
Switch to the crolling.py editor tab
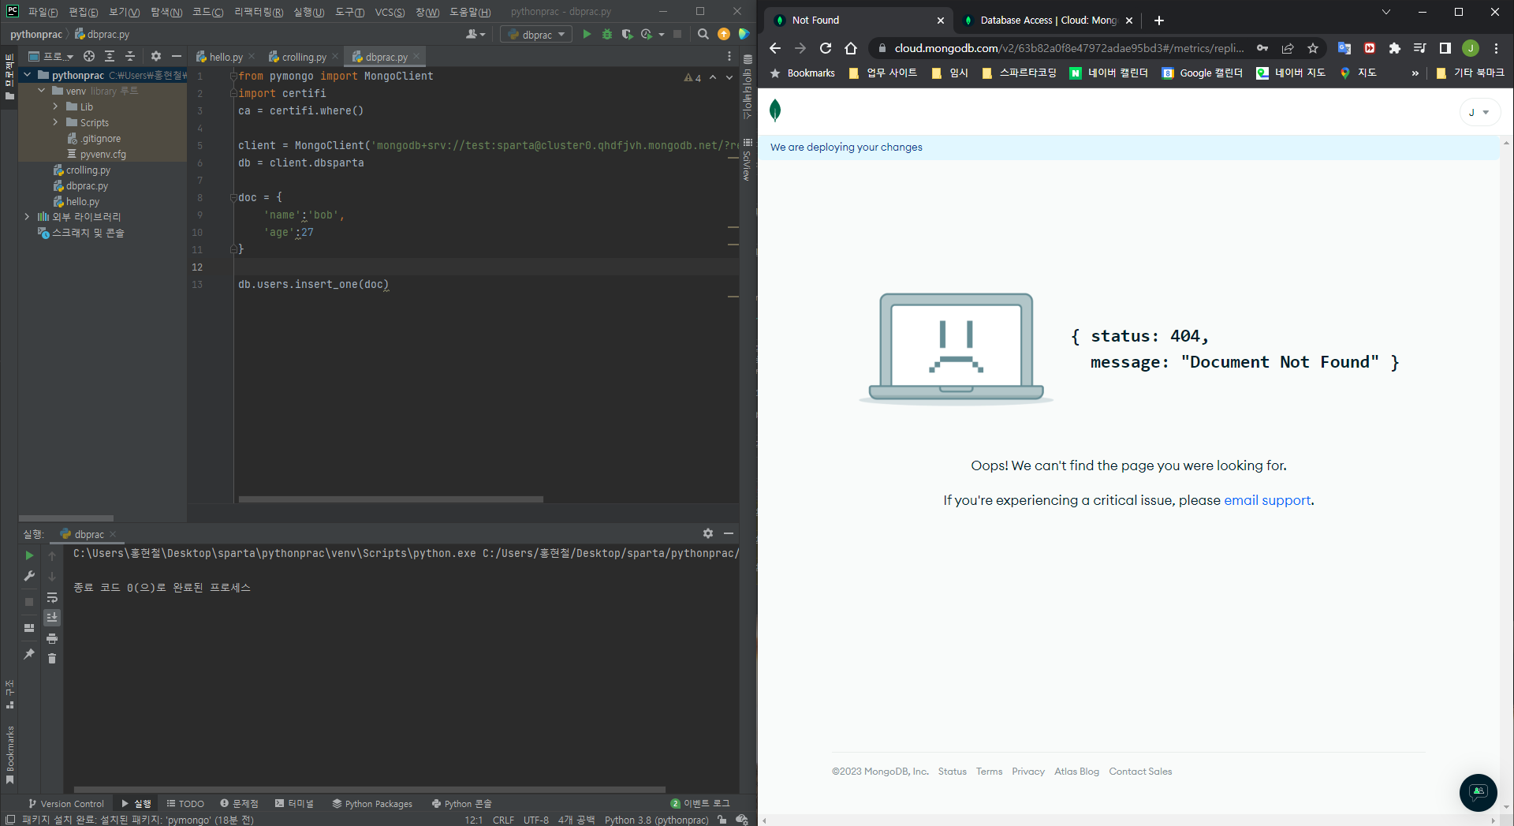[x=304, y=57]
